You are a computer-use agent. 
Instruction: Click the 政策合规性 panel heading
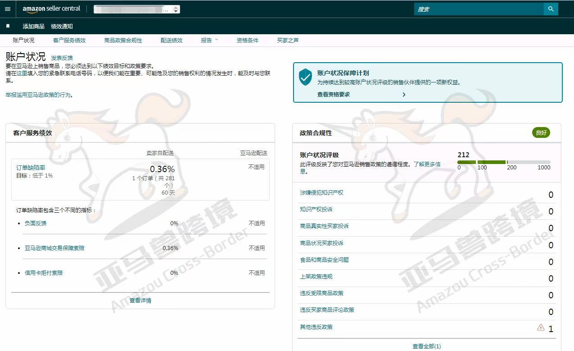point(316,133)
